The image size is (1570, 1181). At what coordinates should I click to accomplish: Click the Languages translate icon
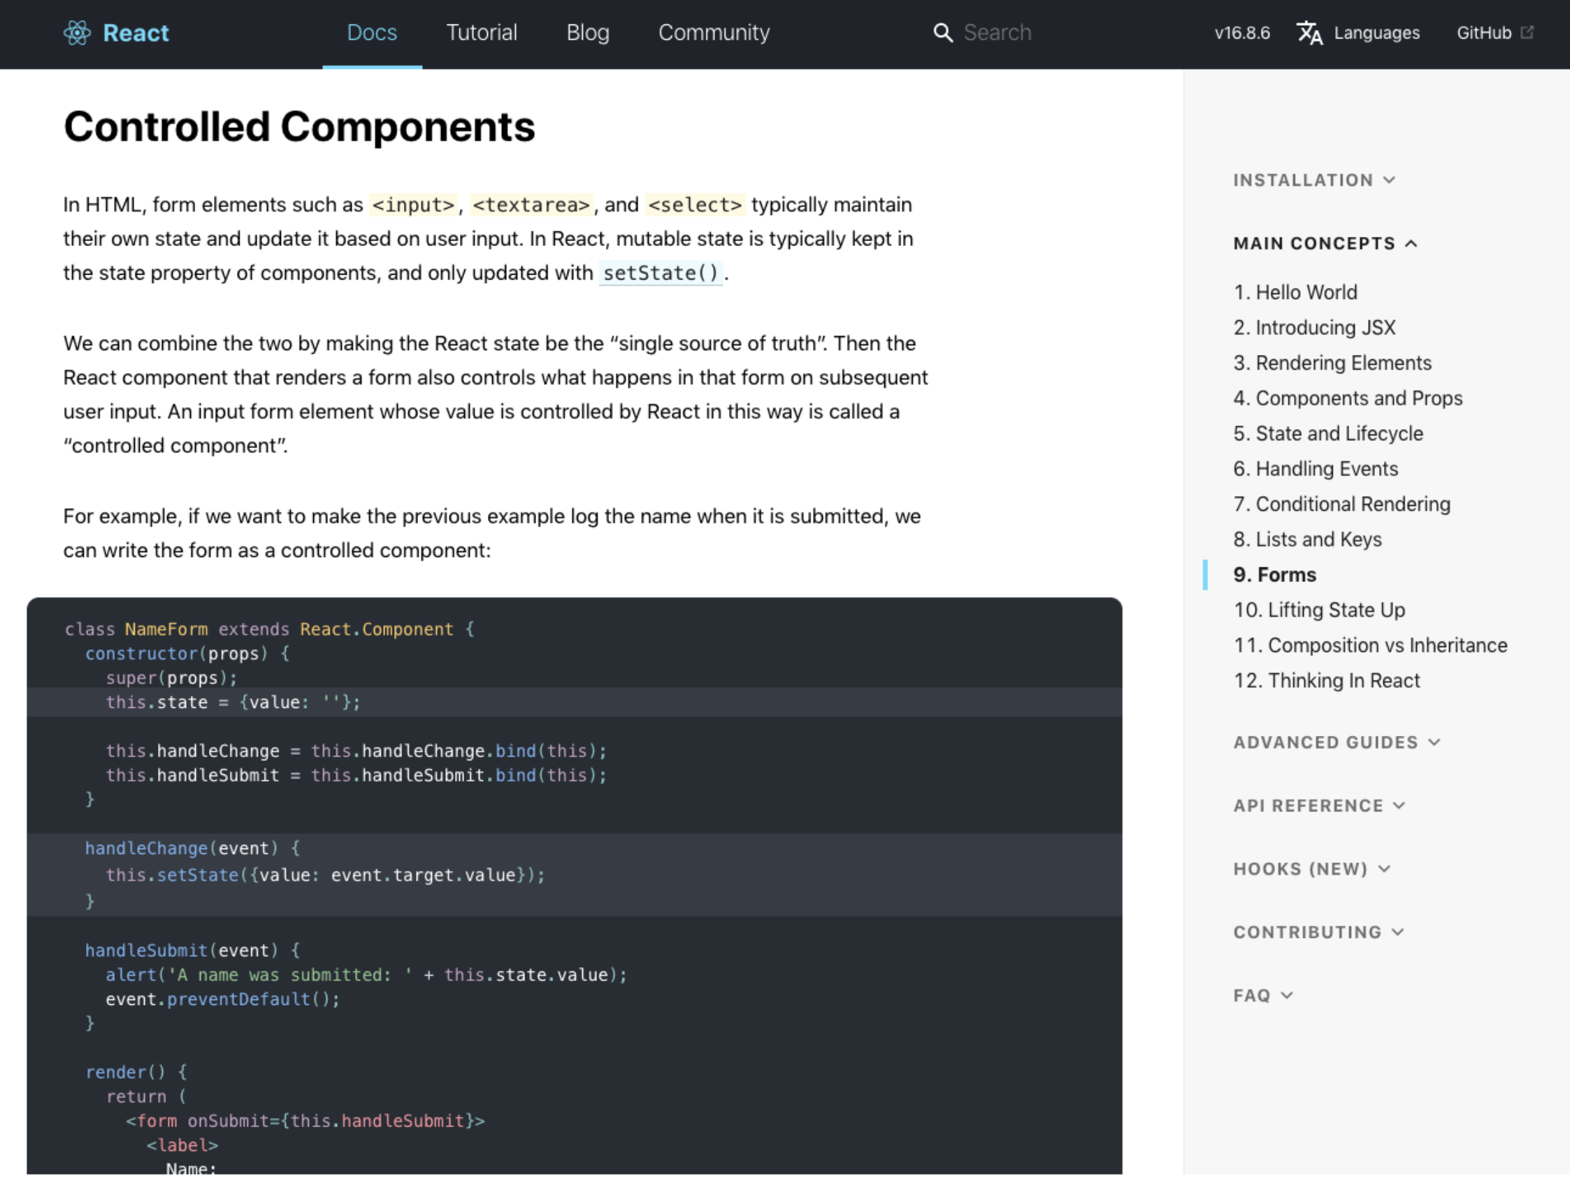point(1309,33)
